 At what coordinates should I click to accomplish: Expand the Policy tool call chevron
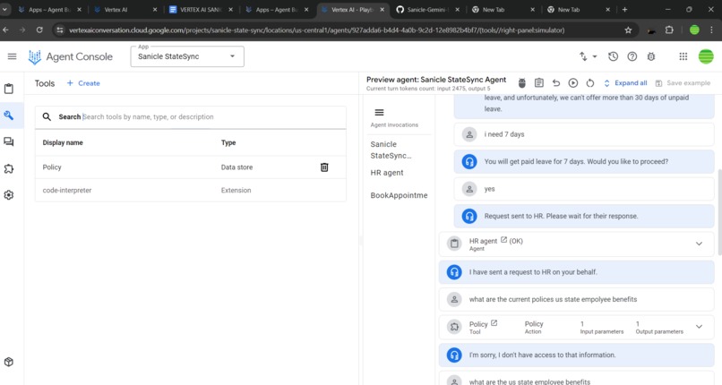point(699,327)
